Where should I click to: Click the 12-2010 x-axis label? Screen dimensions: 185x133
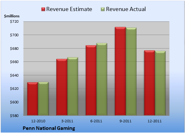coord(38,121)
